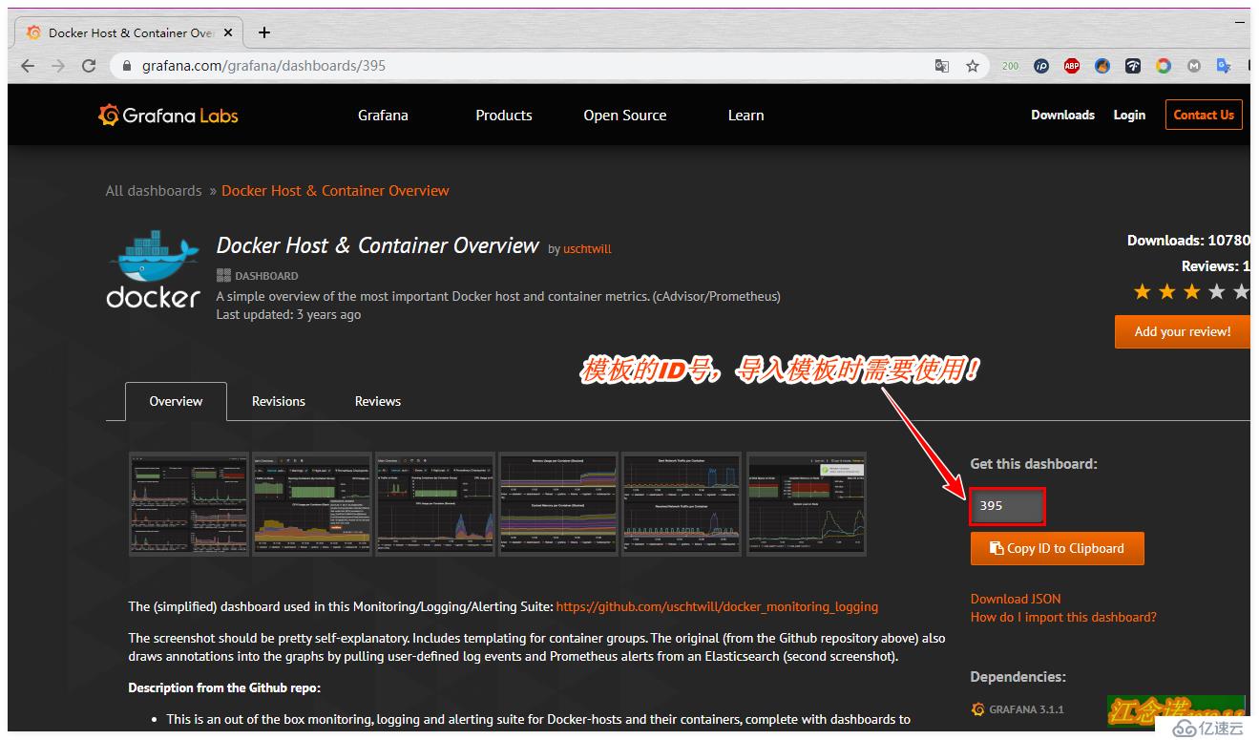Click the gray M extension icon
The width and height of the screenshot is (1259, 740).
1194,66
